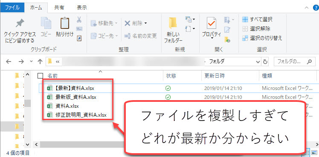Switch to the 共有 tab

59,8
